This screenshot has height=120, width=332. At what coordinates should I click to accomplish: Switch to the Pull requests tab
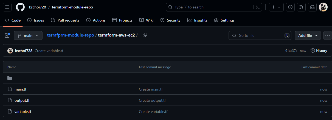point(65,20)
